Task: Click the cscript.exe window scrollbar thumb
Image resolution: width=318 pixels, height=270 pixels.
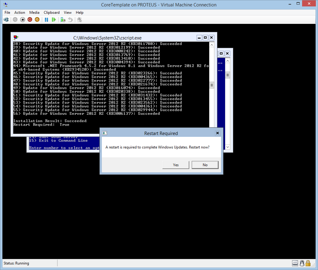Action: (212, 85)
